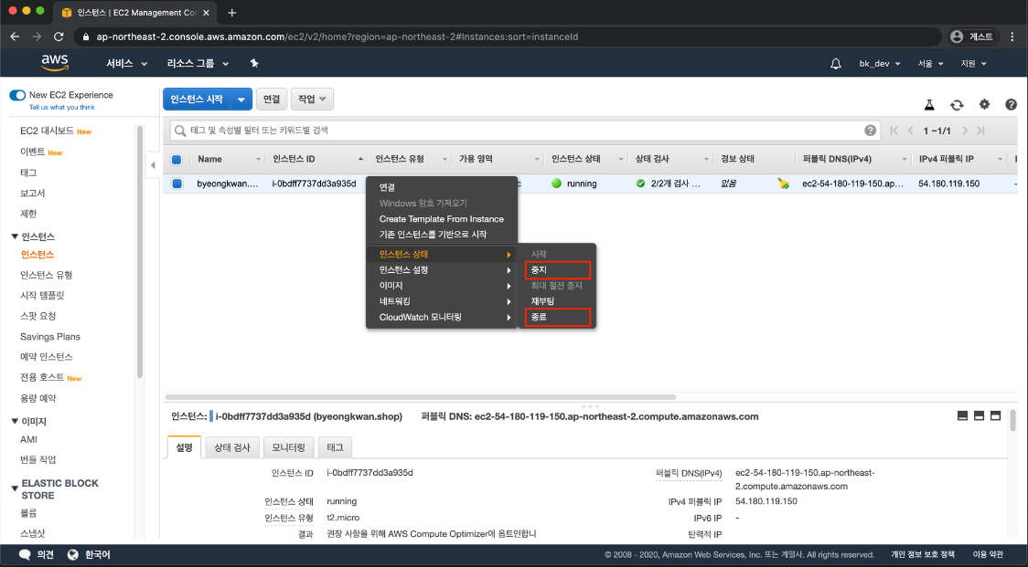1028x567 pixels.
Task: Switch to the 모니터링 tab
Action: tap(288, 447)
